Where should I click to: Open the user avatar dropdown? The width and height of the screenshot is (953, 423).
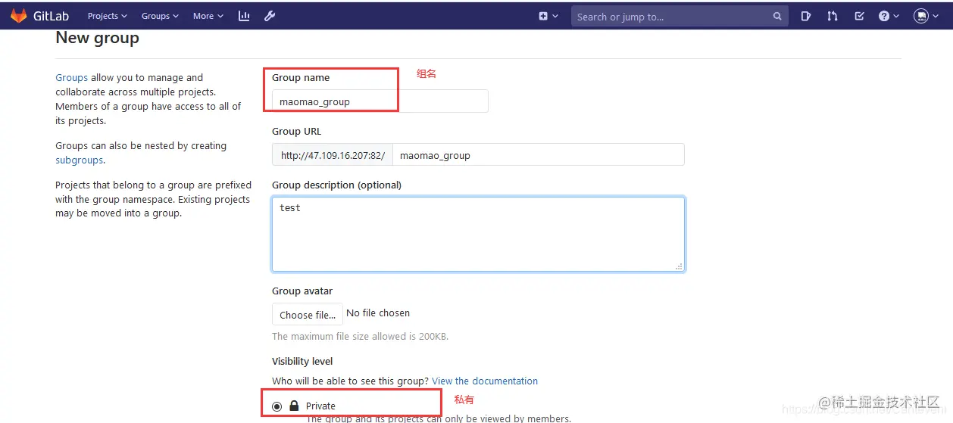click(x=925, y=16)
